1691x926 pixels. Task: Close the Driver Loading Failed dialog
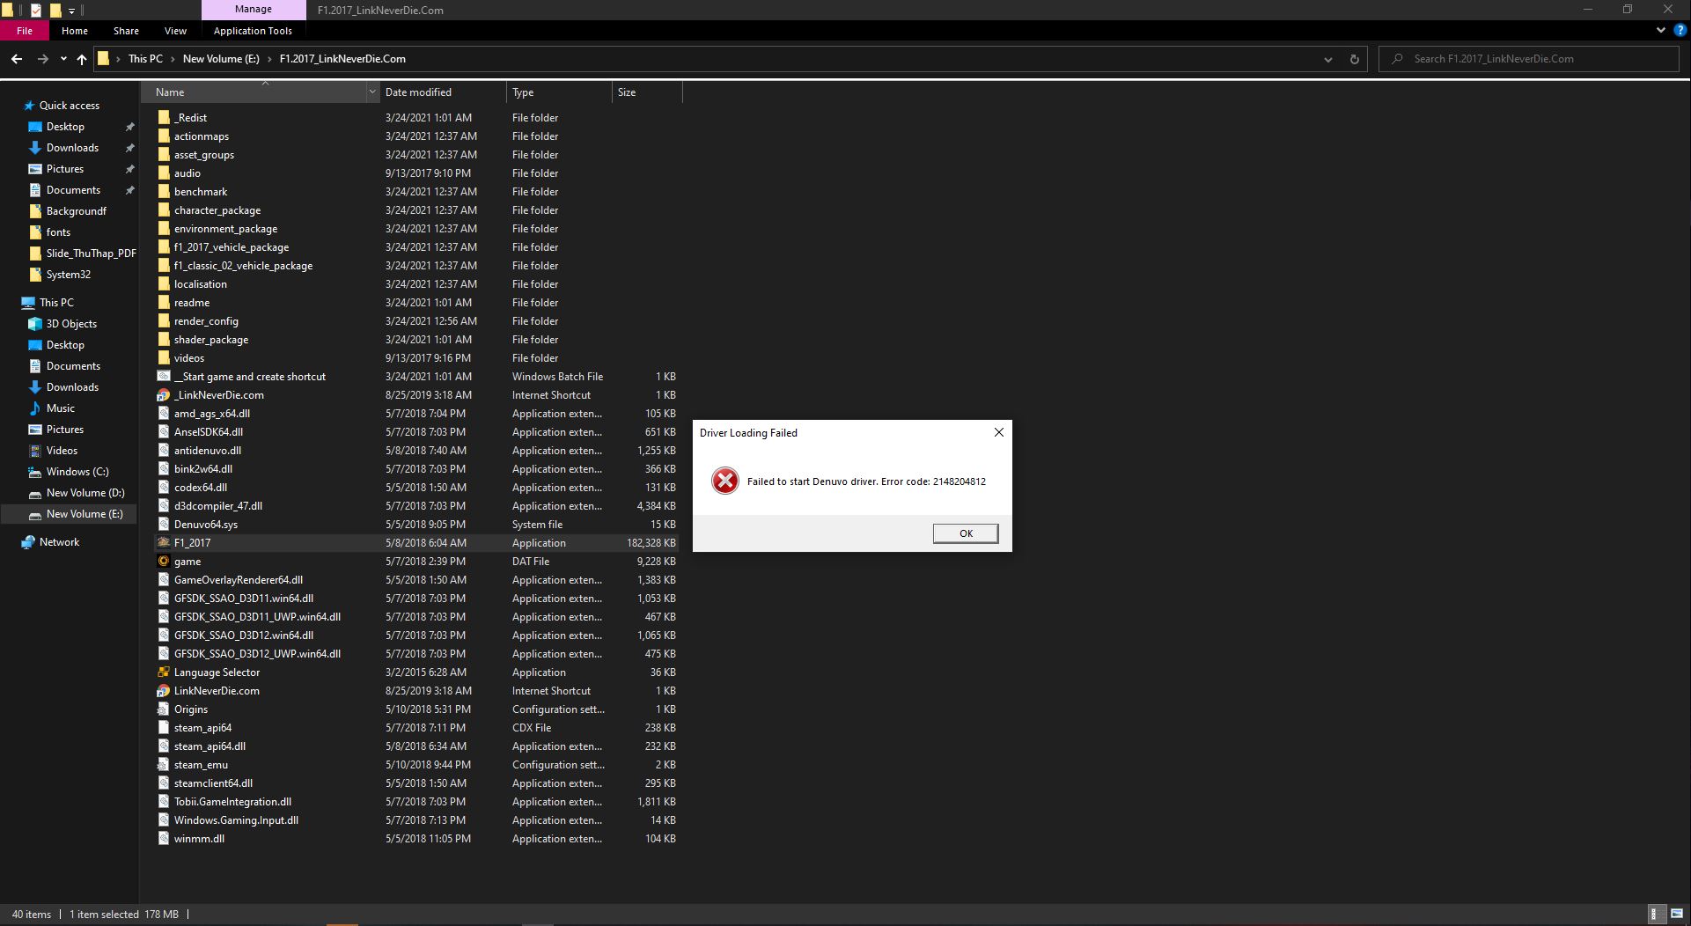998,432
